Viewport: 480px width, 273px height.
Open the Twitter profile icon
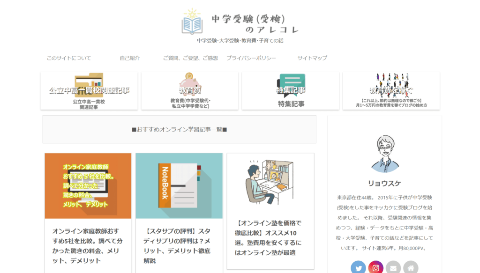click(x=358, y=268)
